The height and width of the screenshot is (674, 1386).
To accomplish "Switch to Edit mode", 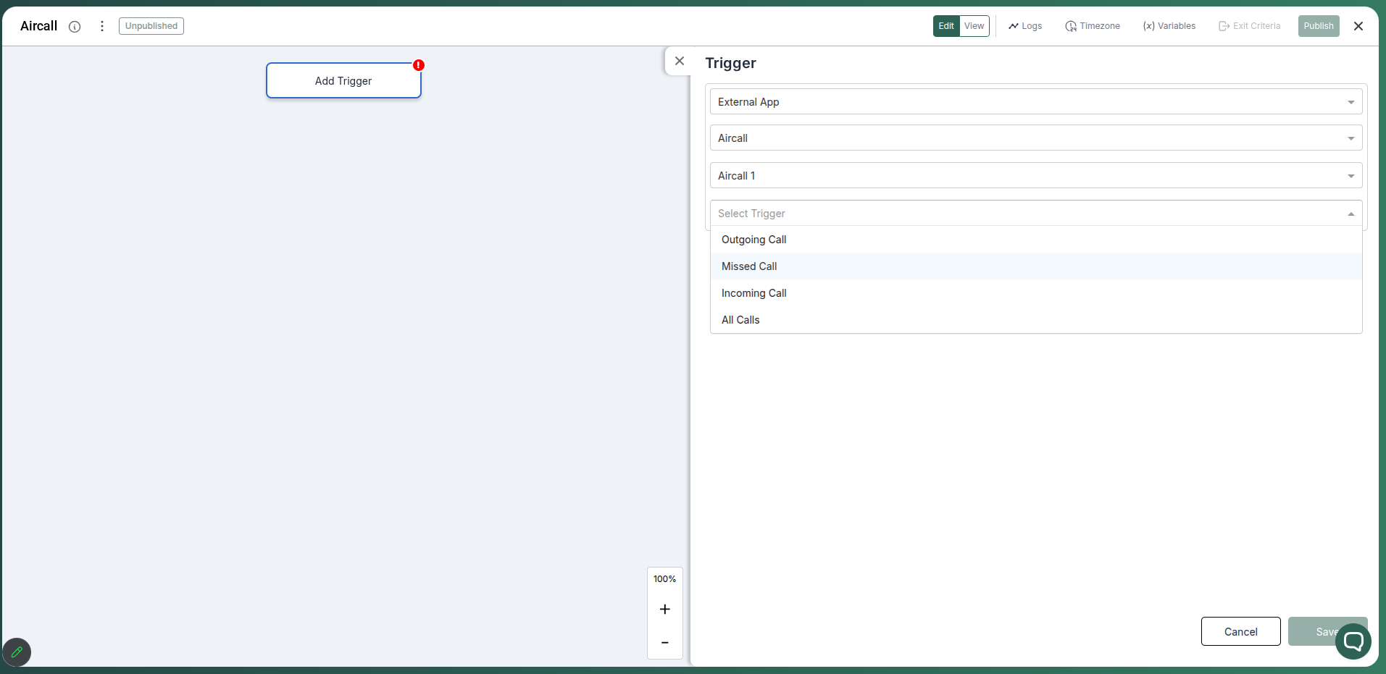I will point(945,26).
